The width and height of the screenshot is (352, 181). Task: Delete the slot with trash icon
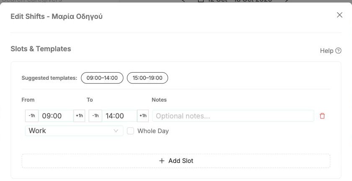tap(322, 116)
